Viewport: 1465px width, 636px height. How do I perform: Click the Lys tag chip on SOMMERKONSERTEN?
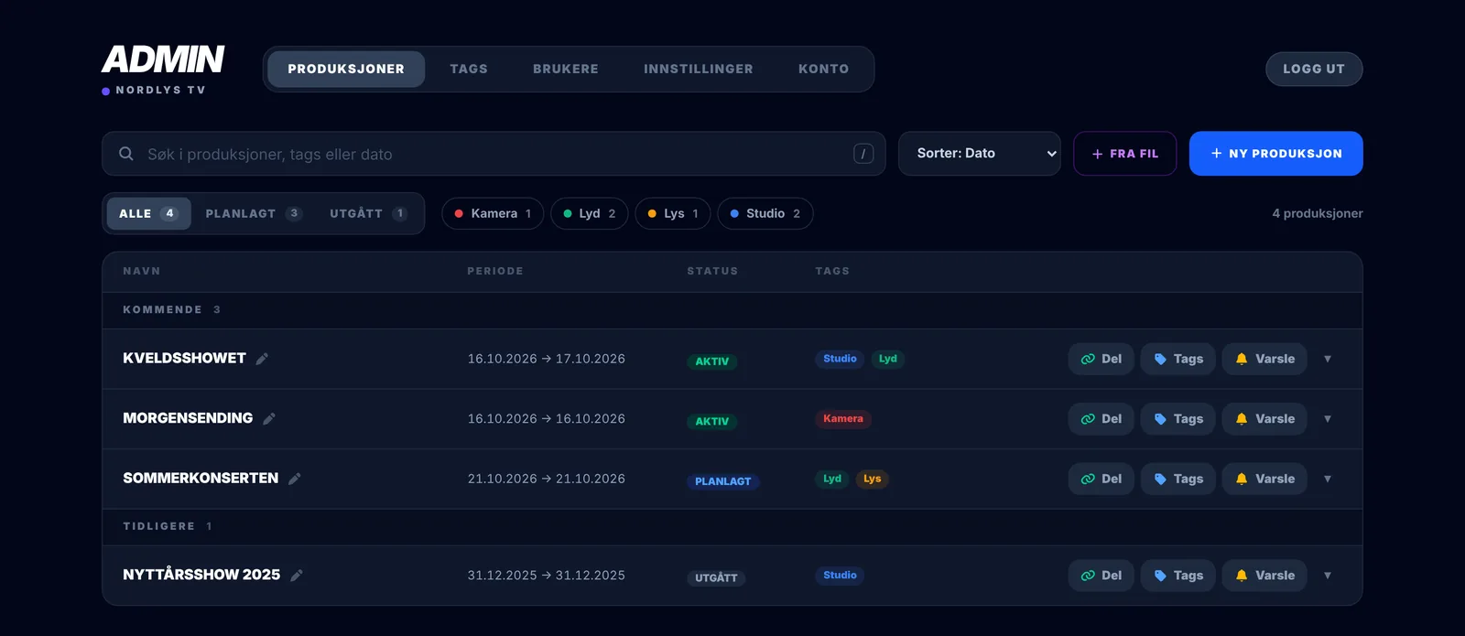click(872, 479)
